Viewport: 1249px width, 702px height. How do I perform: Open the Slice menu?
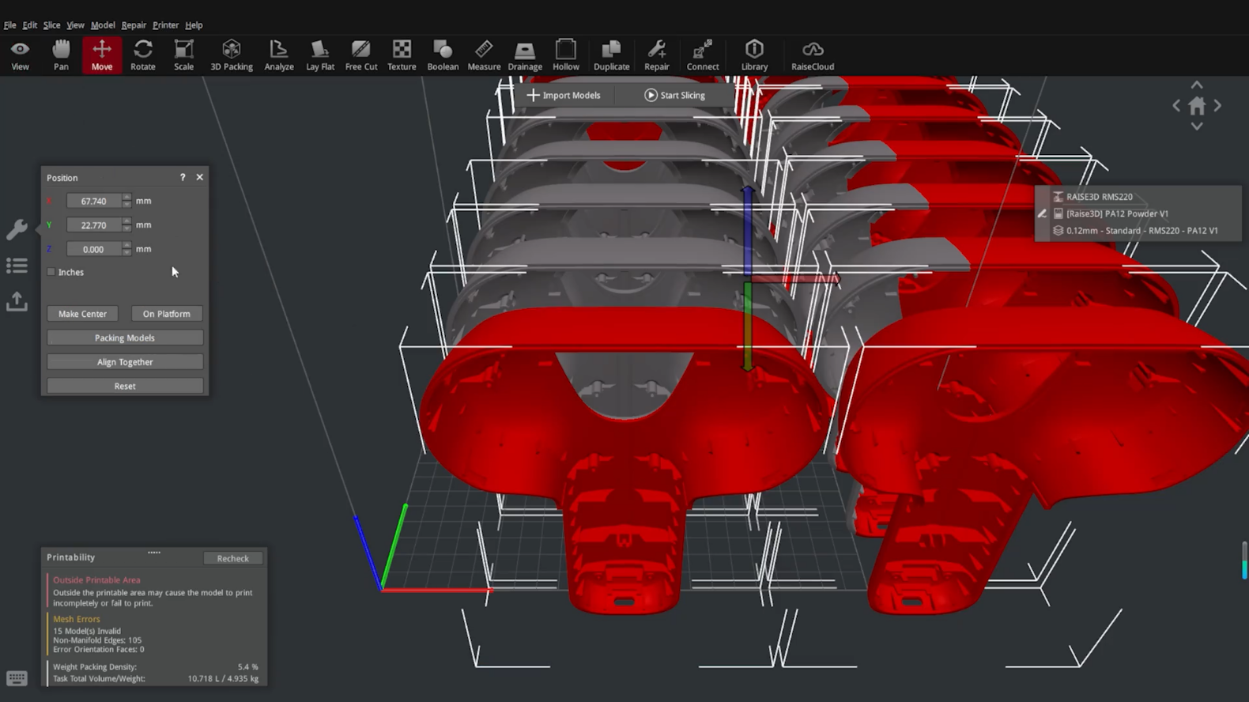coord(51,25)
